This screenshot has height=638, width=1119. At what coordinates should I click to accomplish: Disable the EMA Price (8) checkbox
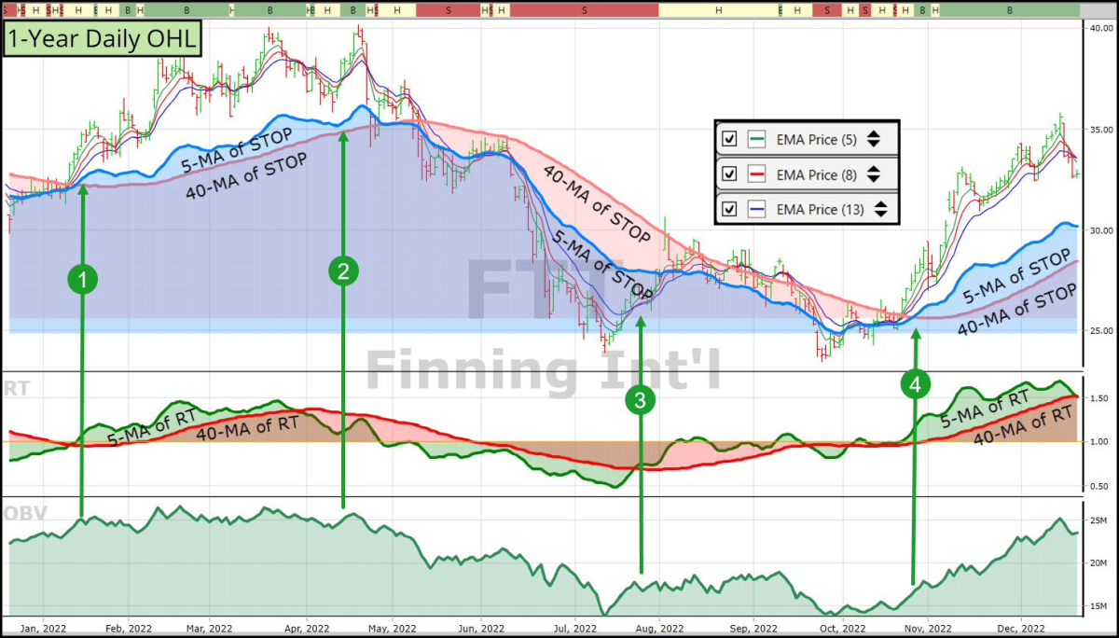(x=731, y=174)
